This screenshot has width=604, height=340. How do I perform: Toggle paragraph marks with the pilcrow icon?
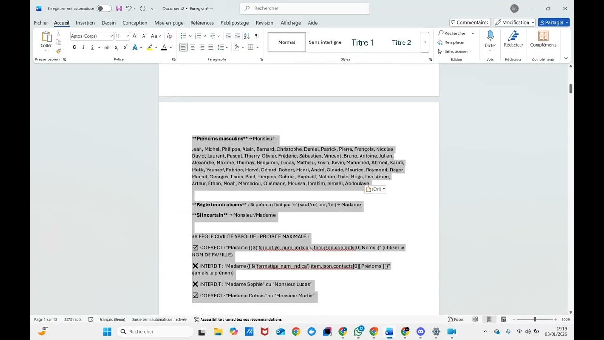click(x=257, y=36)
